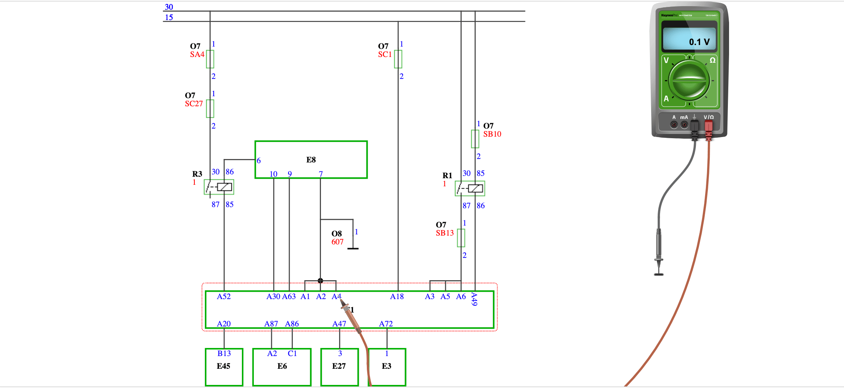Open the E45 component box

[224, 366]
